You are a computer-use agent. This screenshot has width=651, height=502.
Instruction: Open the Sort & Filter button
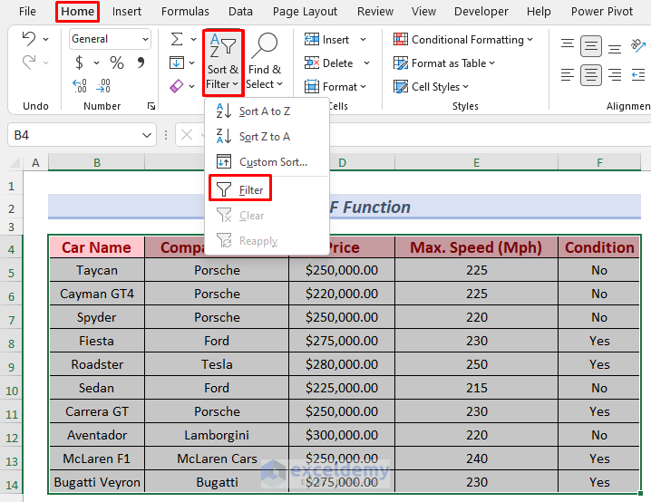click(x=223, y=63)
